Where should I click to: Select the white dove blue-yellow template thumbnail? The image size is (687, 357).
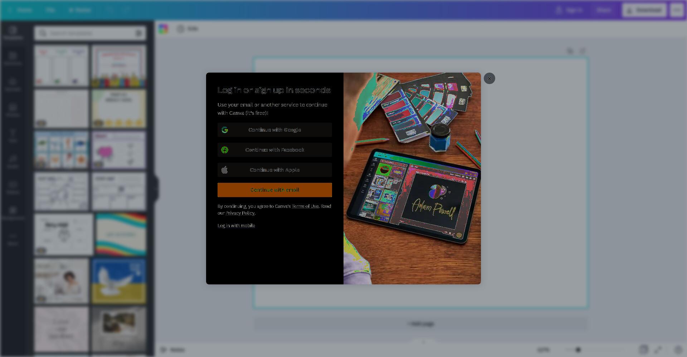tap(119, 282)
